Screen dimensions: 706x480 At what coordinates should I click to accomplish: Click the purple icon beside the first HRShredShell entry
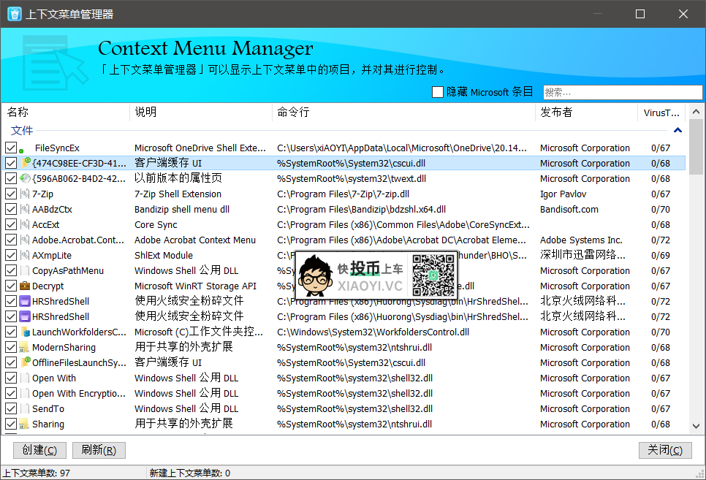24,302
